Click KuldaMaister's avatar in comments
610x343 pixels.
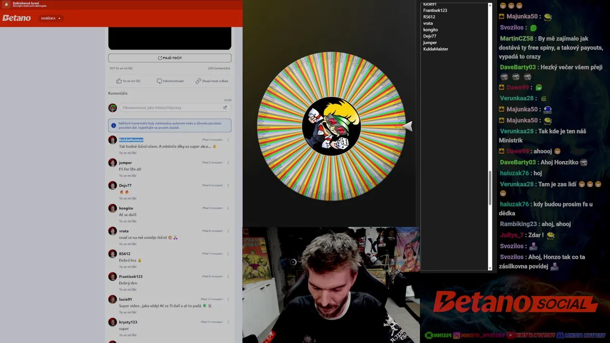pos(112,140)
